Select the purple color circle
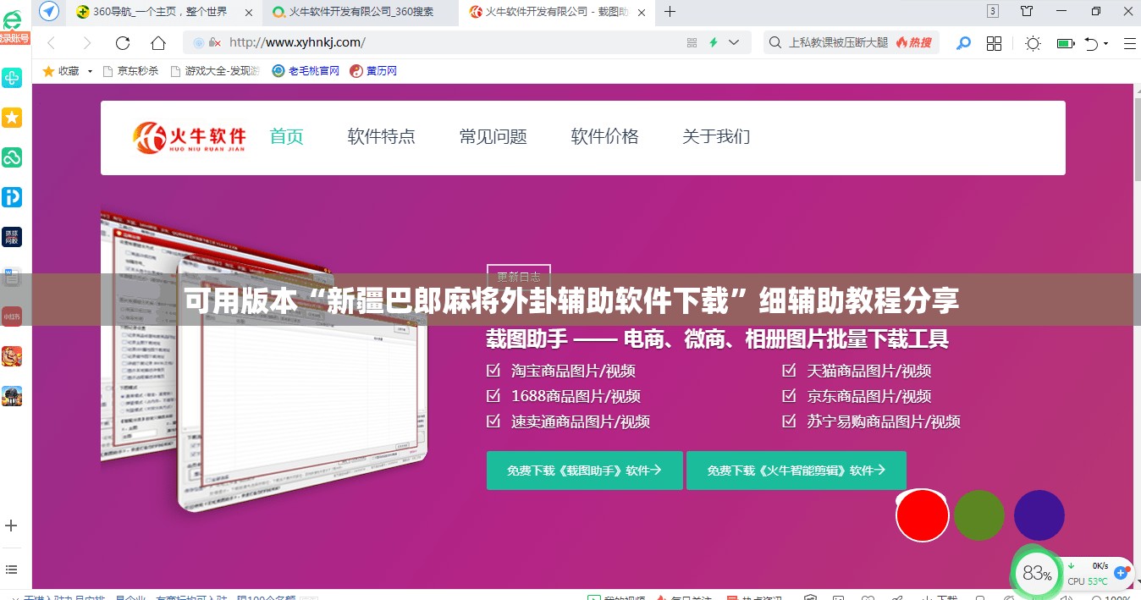The height and width of the screenshot is (600, 1141). click(1039, 515)
